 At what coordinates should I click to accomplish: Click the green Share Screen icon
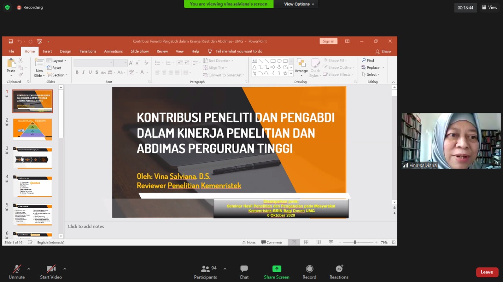click(277, 269)
